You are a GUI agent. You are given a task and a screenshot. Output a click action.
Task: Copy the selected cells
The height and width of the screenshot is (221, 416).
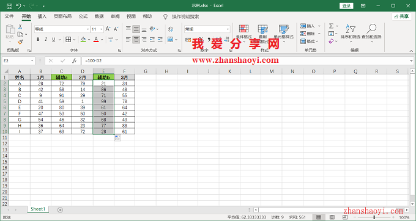tap(20, 34)
